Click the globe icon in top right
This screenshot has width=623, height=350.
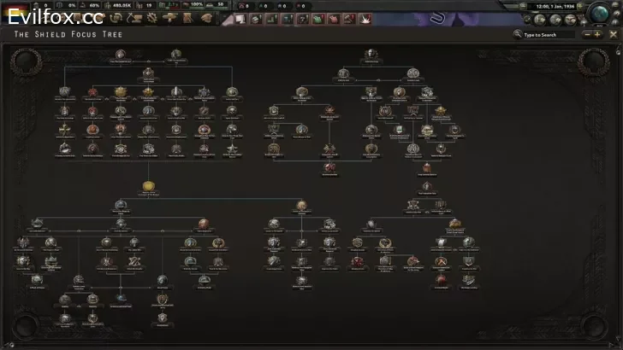[x=600, y=13]
